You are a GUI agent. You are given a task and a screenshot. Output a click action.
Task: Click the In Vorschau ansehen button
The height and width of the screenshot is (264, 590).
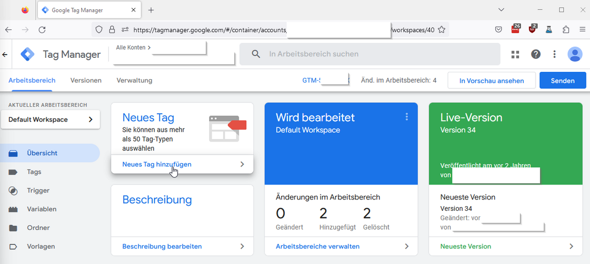pyautogui.click(x=491, y=81)
